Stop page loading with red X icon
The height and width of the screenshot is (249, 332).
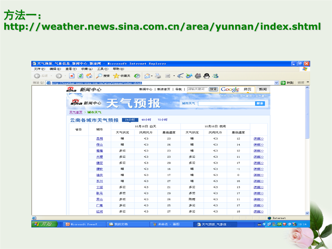[72, 76]
